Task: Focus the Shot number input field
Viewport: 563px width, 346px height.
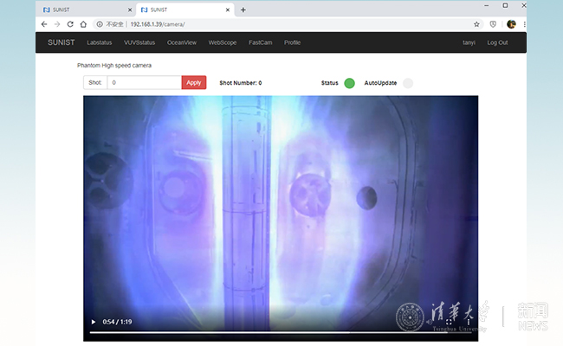Action: click(x=144, y=83)
